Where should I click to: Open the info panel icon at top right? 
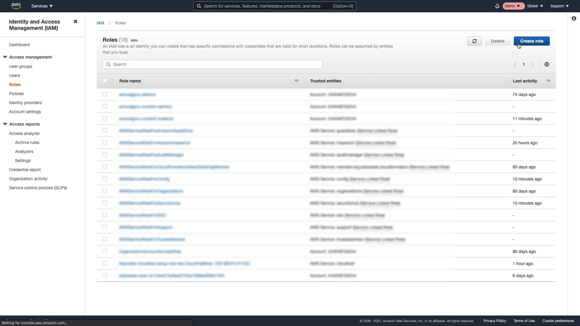click(x=574, y=19)
